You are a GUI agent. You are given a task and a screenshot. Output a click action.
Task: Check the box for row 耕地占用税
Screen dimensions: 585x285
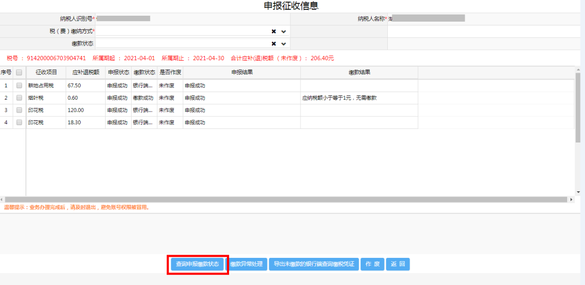tap(19, 86)
